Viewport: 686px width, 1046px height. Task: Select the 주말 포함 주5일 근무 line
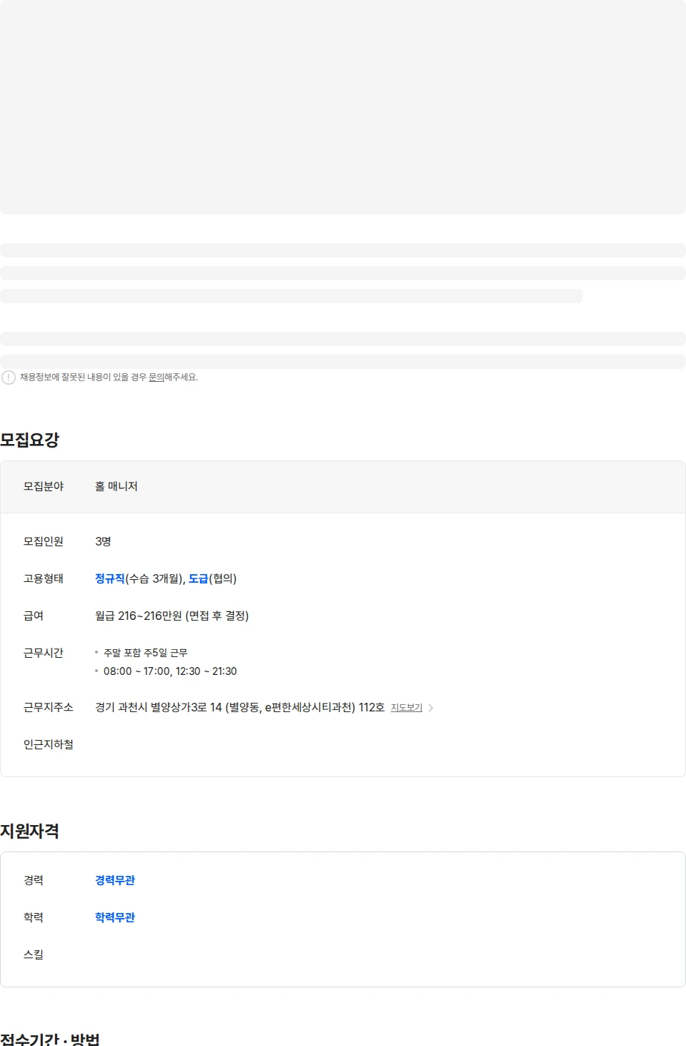point(145,653)
